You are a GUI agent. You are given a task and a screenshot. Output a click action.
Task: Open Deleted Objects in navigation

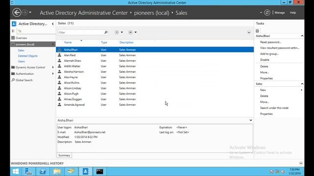point(27,56)
